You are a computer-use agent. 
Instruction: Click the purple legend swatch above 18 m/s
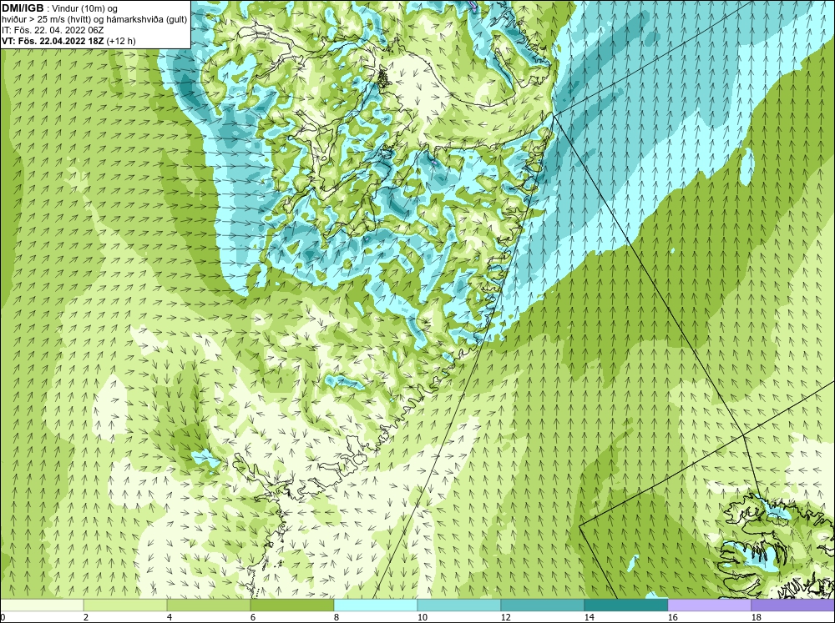click(x=793, y=605)
